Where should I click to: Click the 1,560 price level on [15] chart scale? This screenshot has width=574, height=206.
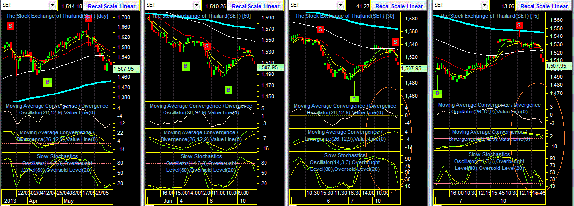(x=555, y=20)
